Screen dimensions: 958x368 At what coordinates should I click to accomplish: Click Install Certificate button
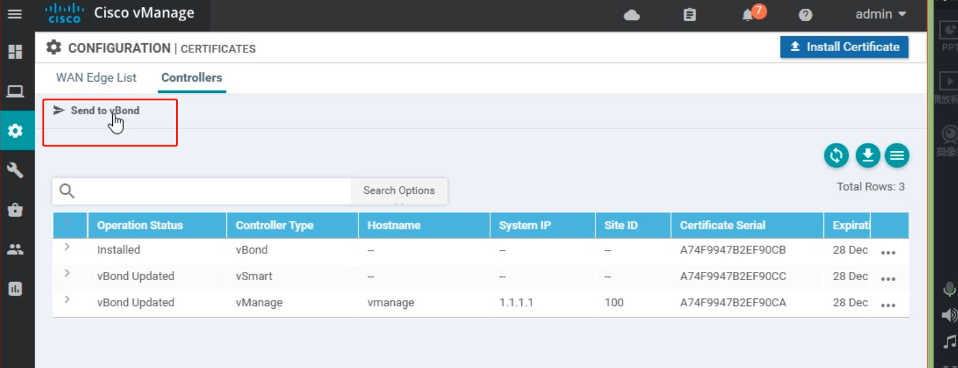click(x=844, y=47)
